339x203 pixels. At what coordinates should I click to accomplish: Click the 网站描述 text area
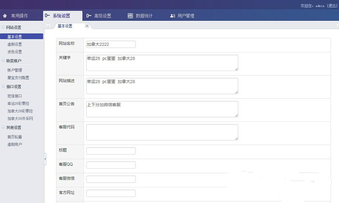(162, 86)
